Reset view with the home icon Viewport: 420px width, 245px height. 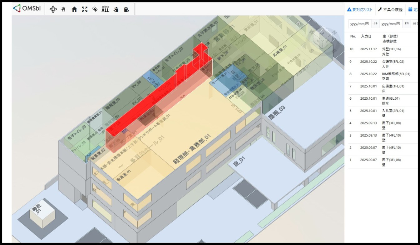pos(74,9)
